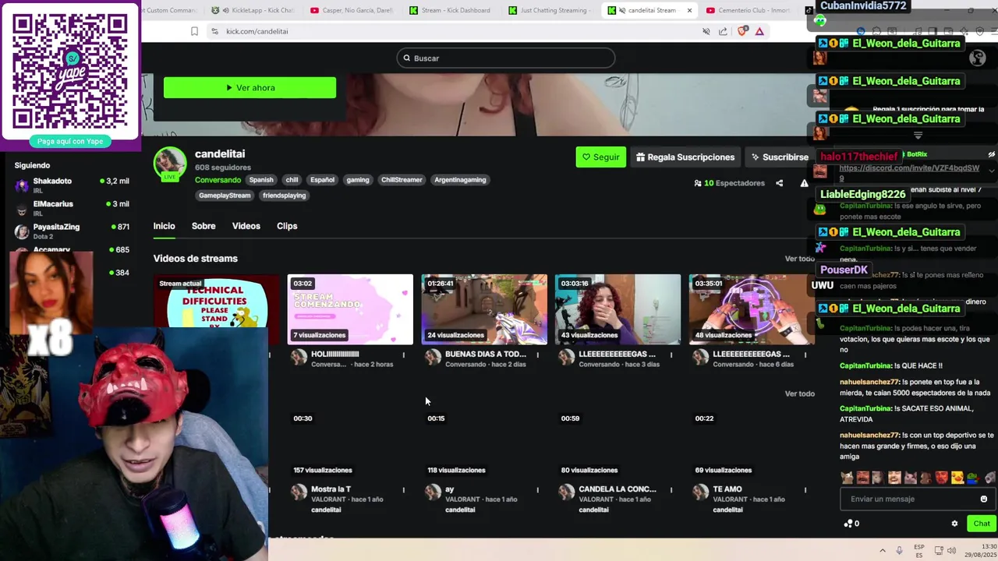Open options menu for Mostra la T clip
The width and height of the screenshot is (998, 561).
(403, 490)
